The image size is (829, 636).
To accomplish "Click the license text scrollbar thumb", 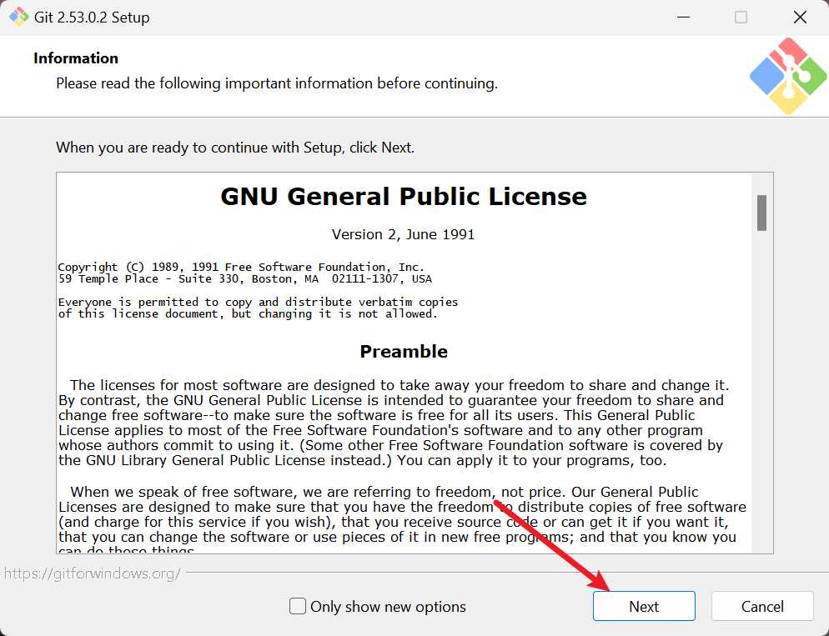I will click(x=761, y=213).
